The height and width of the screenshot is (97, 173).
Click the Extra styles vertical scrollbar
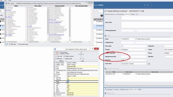click(x=48, y=24)
